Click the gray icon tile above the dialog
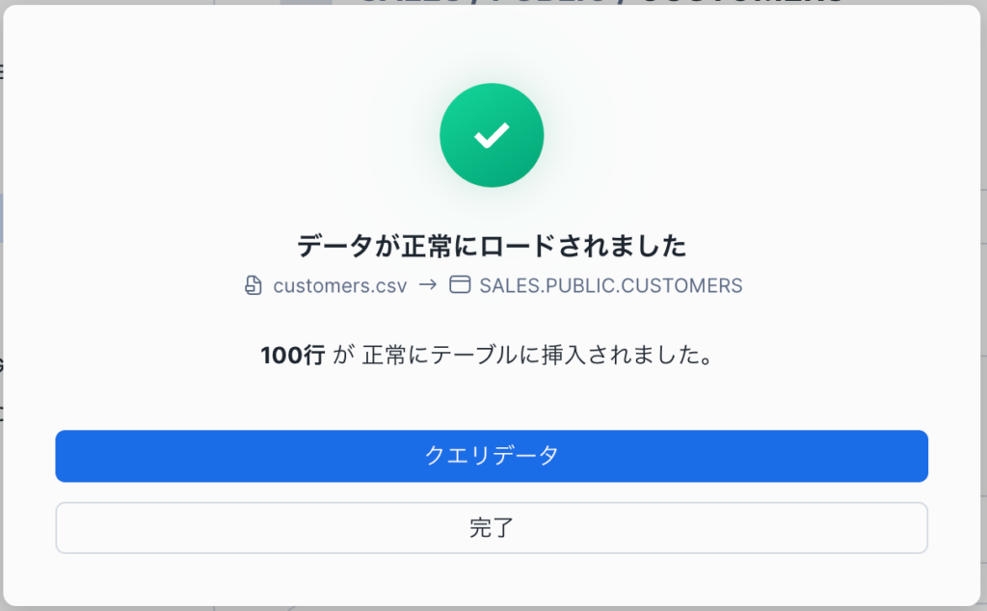987x611 pixels. pos(306,2)
